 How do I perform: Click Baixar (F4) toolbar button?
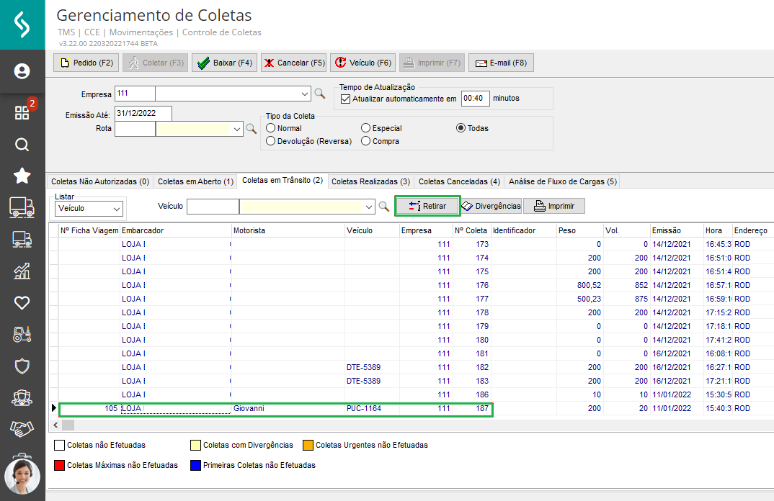[x=225, y=63]
